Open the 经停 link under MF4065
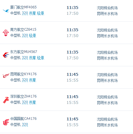133x134 pixels. [40, 13]
